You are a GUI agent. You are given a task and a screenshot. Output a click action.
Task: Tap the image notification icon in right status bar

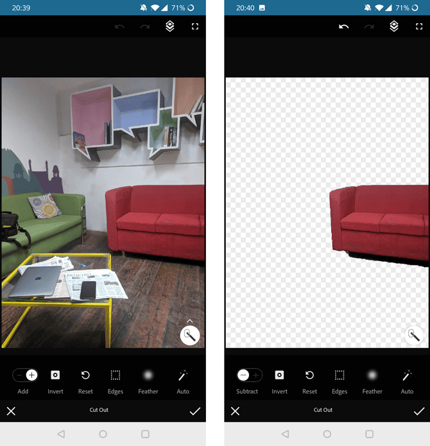tap(262, 8)
